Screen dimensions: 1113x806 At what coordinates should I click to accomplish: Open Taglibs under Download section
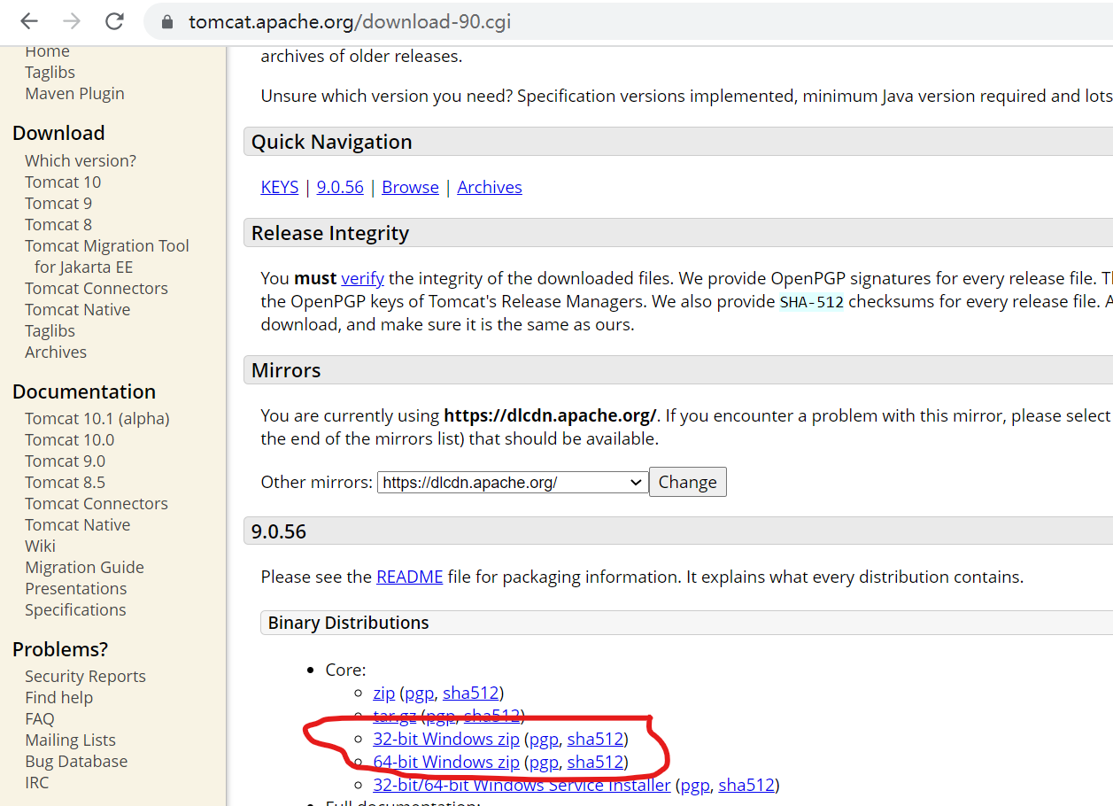coord(50,330)
